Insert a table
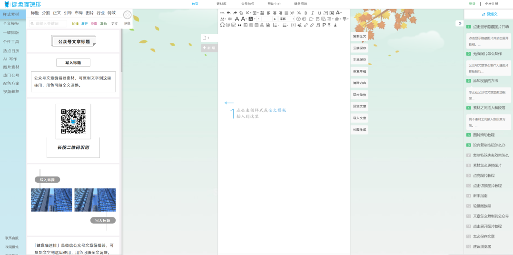This screenshot has height=255, width=513. click(256, 25)
